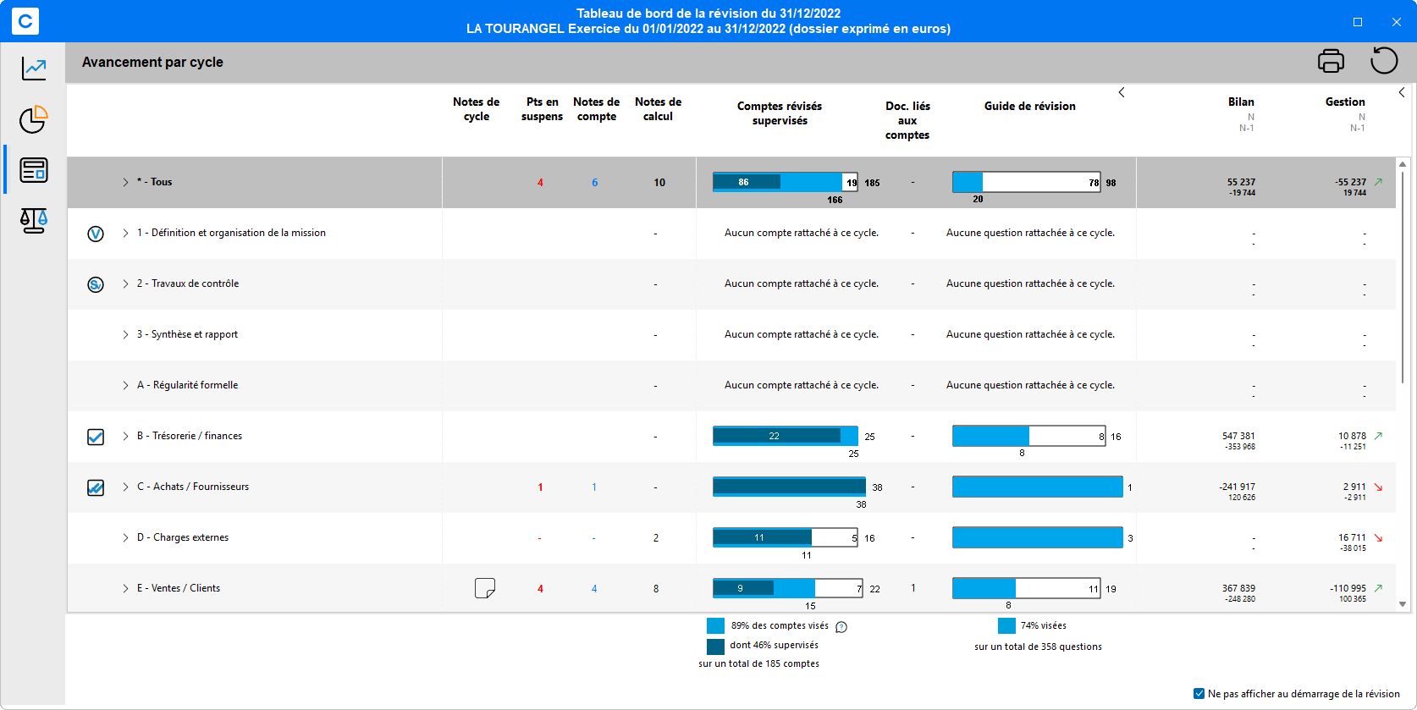Click the Comptes révisés progress bar for Trésorerie
The width and height of the screenshot is (1417, 710).
coord(785,436)
